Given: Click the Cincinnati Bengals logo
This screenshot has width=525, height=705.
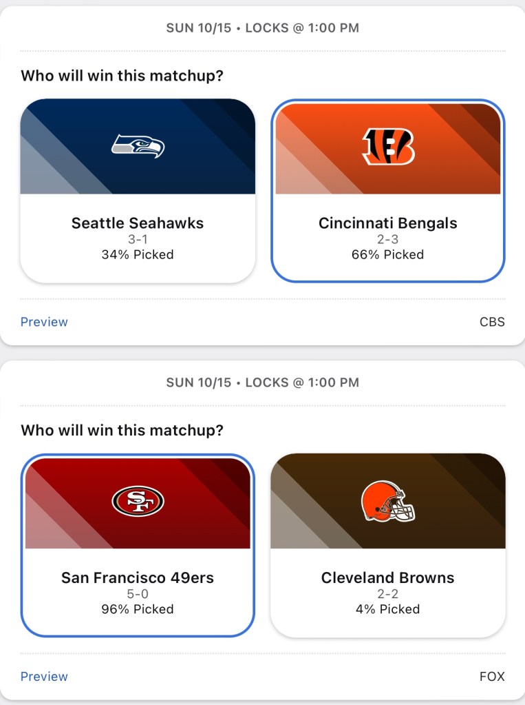Looking at the screenshot, I should click(x=388, y=146).
